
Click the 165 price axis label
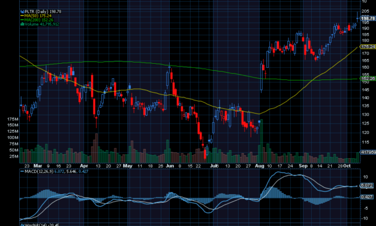(x=365, y=60)
